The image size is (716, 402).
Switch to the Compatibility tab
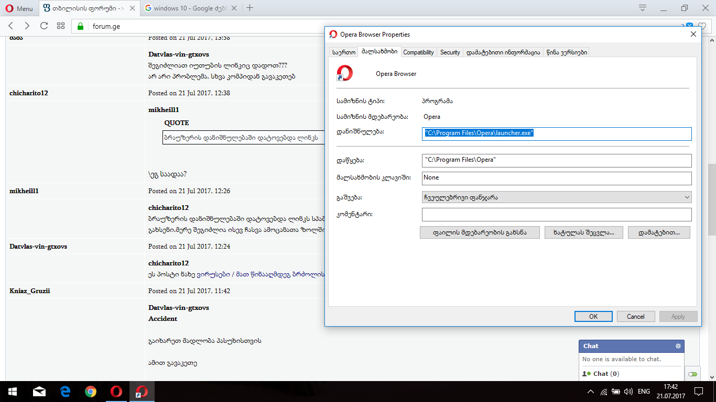pyautogui.click(x=418, y=52)
